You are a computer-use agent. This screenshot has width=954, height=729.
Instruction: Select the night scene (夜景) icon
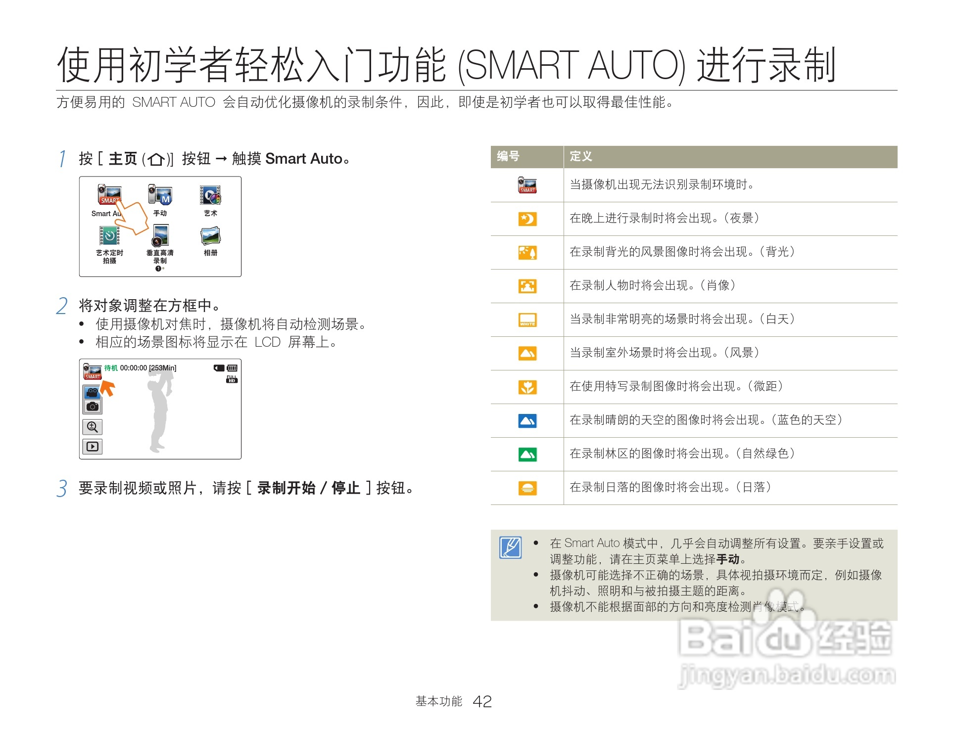point(526,219)
